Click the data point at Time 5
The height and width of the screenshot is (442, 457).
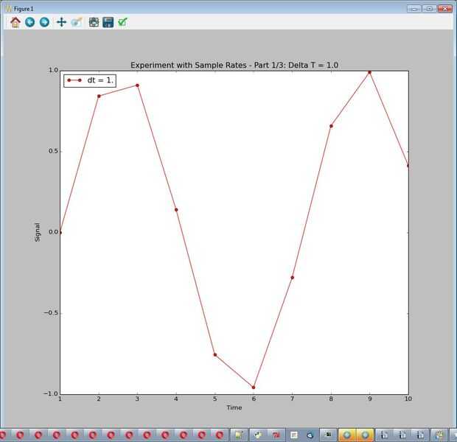tap(215, 354)
